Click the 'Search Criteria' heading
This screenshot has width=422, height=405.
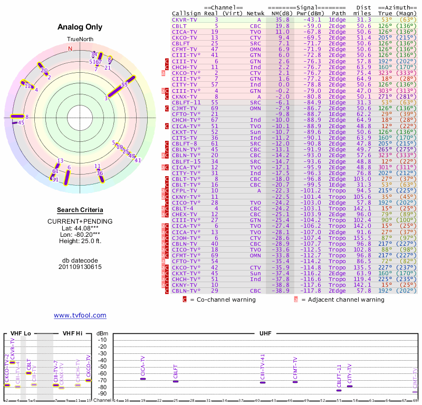[x=80, y=210]
